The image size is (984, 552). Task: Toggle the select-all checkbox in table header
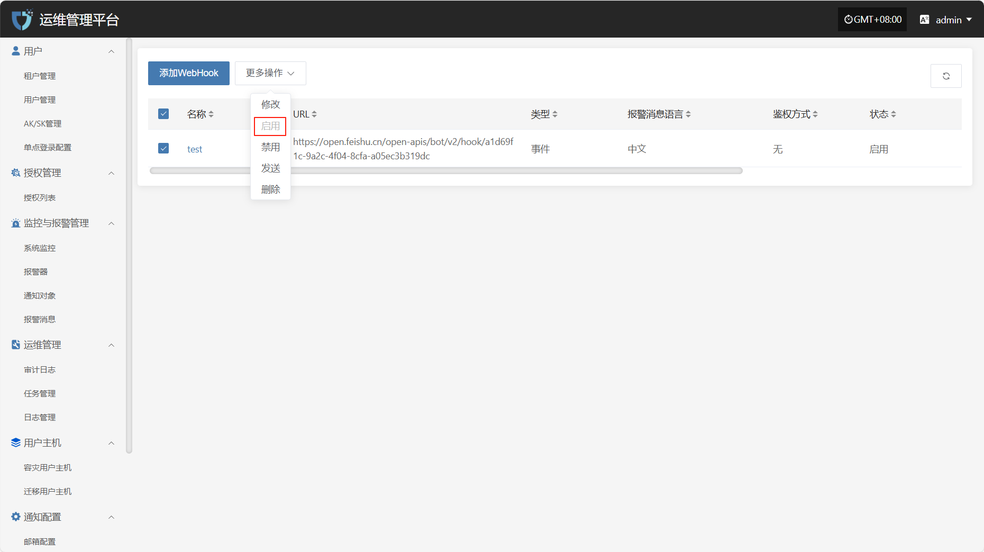coord(163,114)
